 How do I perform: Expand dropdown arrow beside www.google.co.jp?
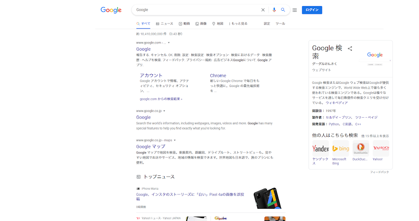click(164, 111)
